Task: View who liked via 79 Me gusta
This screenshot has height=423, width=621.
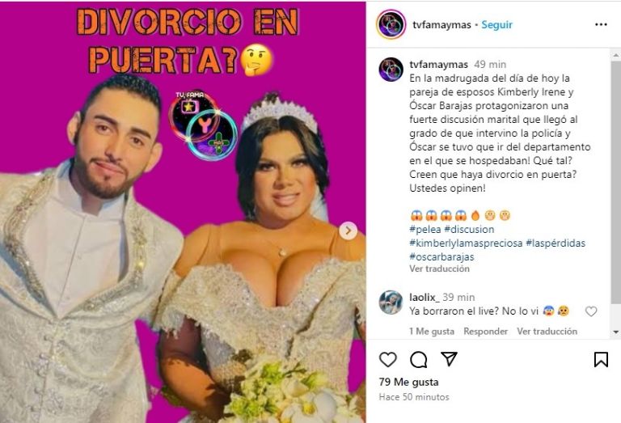Action: [x=408, y=383]
